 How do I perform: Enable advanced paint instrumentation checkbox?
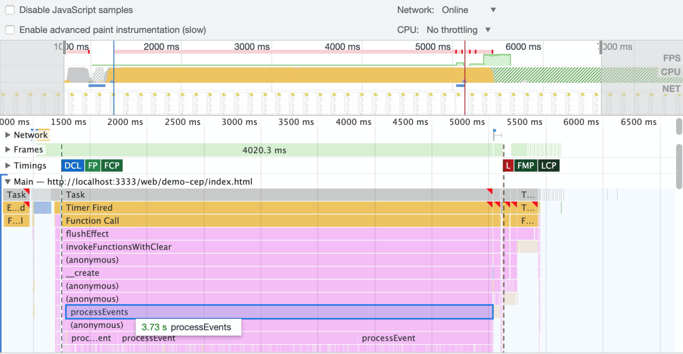pos(10,30)
